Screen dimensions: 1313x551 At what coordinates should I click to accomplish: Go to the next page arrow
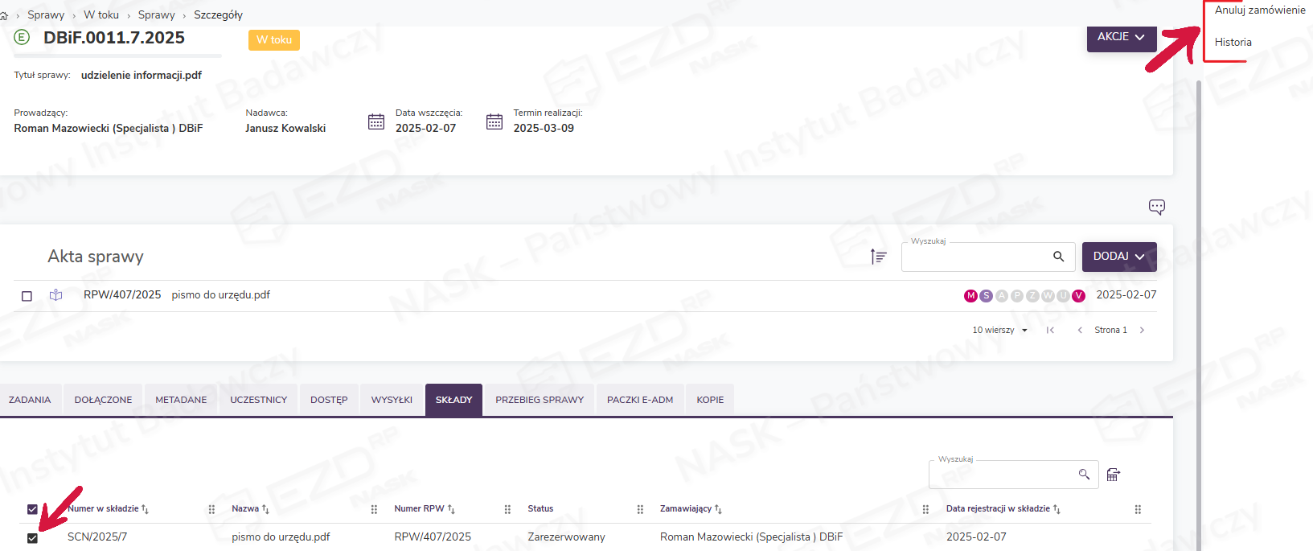click(x=1142, y=331)
